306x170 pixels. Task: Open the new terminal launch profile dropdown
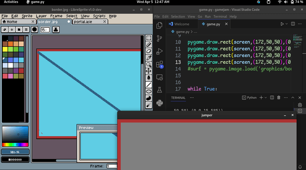(266, 98)
